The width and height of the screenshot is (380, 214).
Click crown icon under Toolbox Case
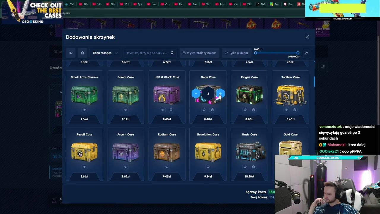pos(286,110)
